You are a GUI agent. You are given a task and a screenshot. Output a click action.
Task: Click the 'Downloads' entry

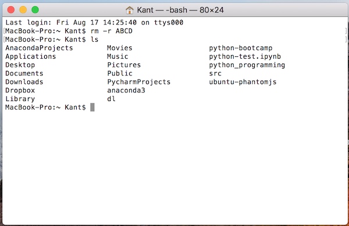point(24,82)
